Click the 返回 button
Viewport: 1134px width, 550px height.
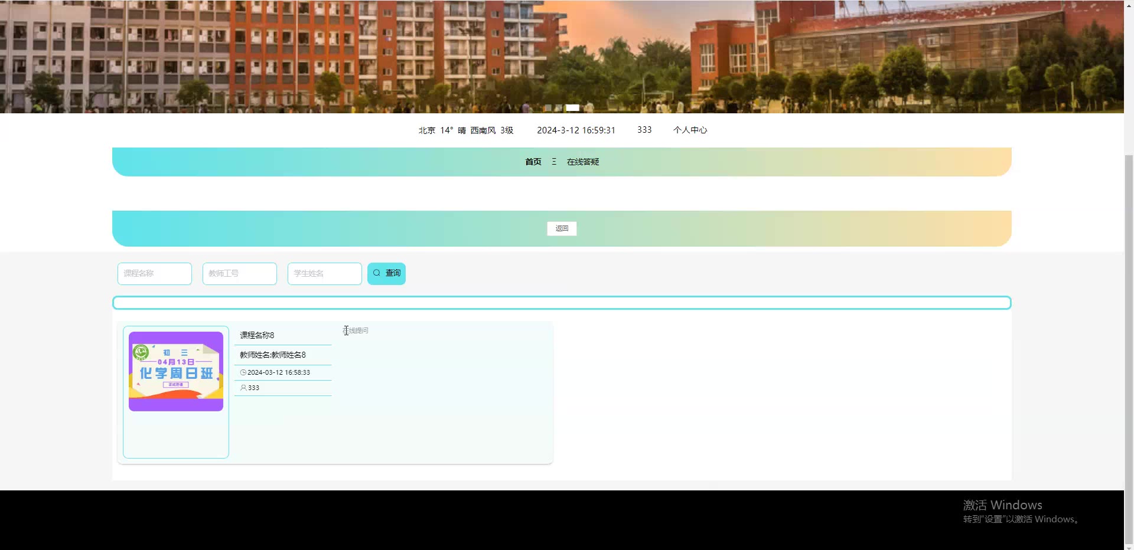562,228
